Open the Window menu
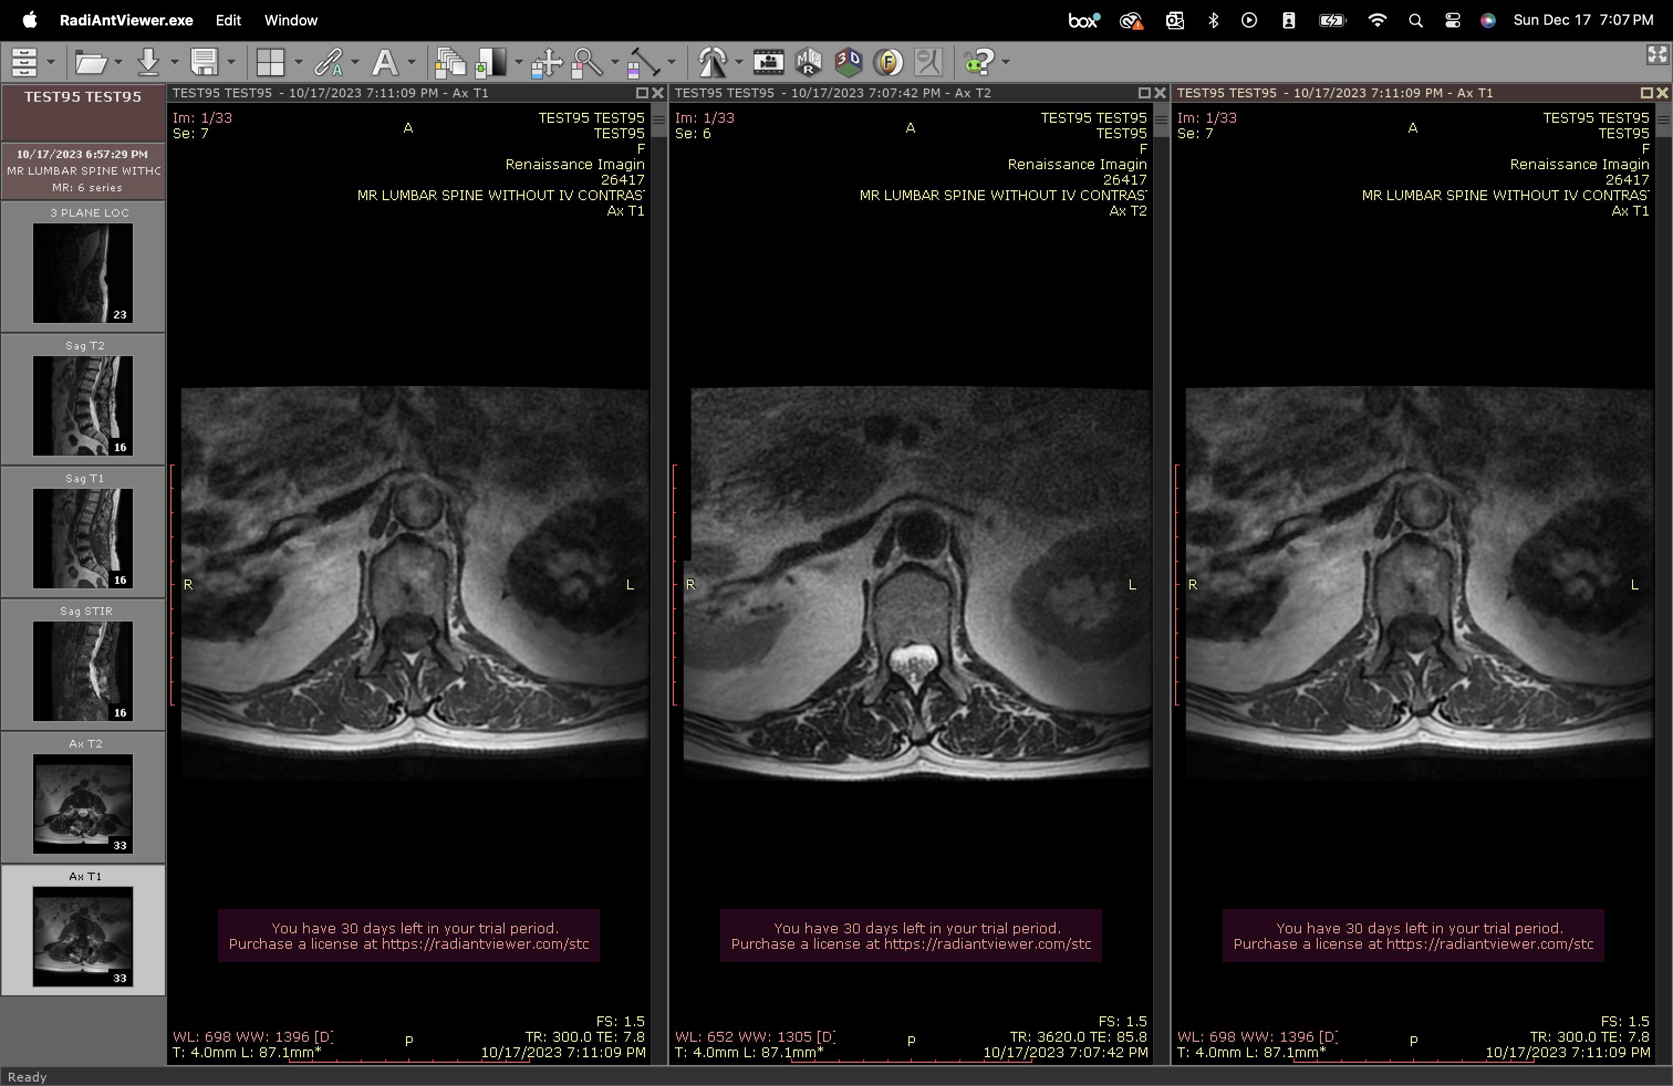 pyautogui.click(x=291, y=20)
